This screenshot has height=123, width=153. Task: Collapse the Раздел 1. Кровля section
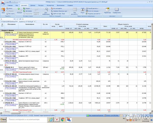(1, 30)
